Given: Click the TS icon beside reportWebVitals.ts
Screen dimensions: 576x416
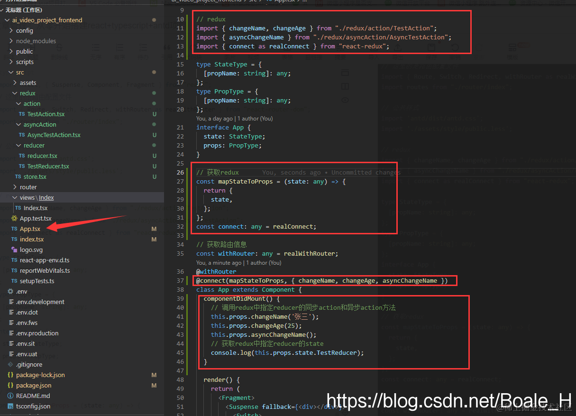Looking at the screenshot, I should point(14,271).
